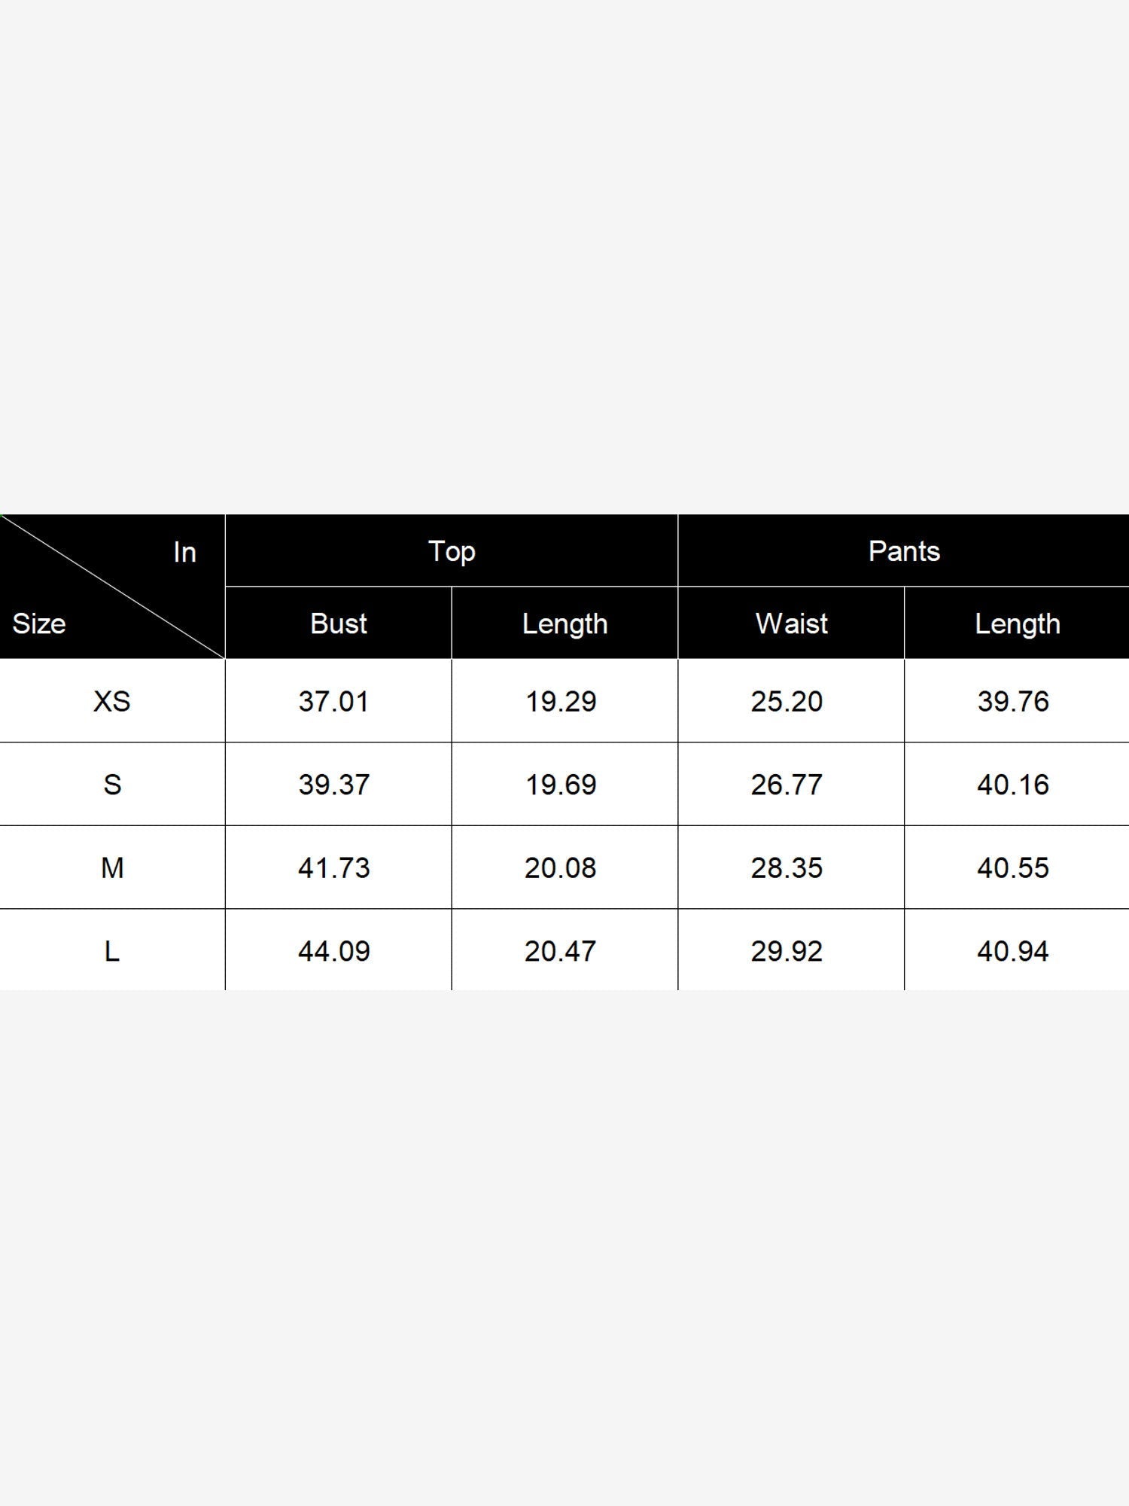Click the L pants length value 40.94
This screenshot has width=1129, height=1506.
coord(1013,951)
